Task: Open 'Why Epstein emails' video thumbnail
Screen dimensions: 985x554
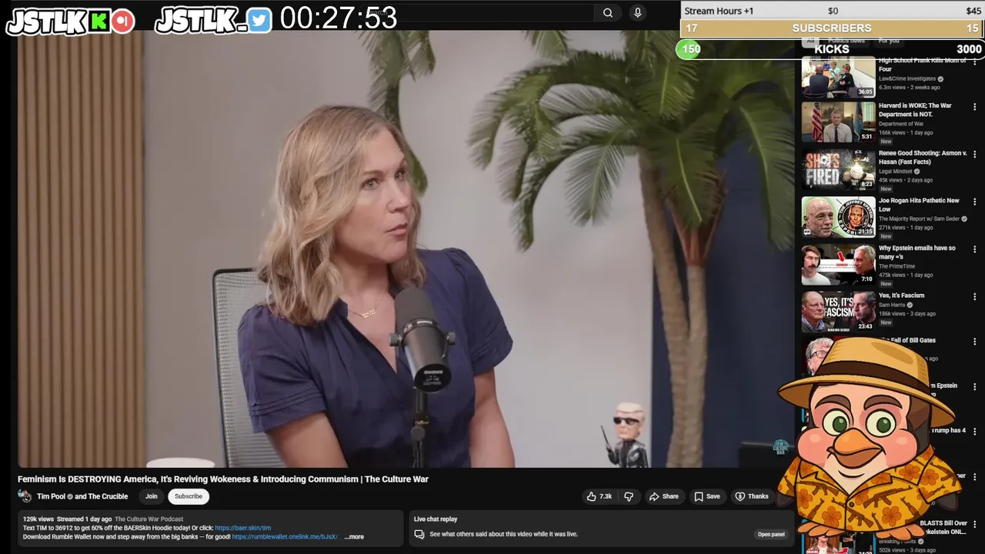Action: click(838, 265)
